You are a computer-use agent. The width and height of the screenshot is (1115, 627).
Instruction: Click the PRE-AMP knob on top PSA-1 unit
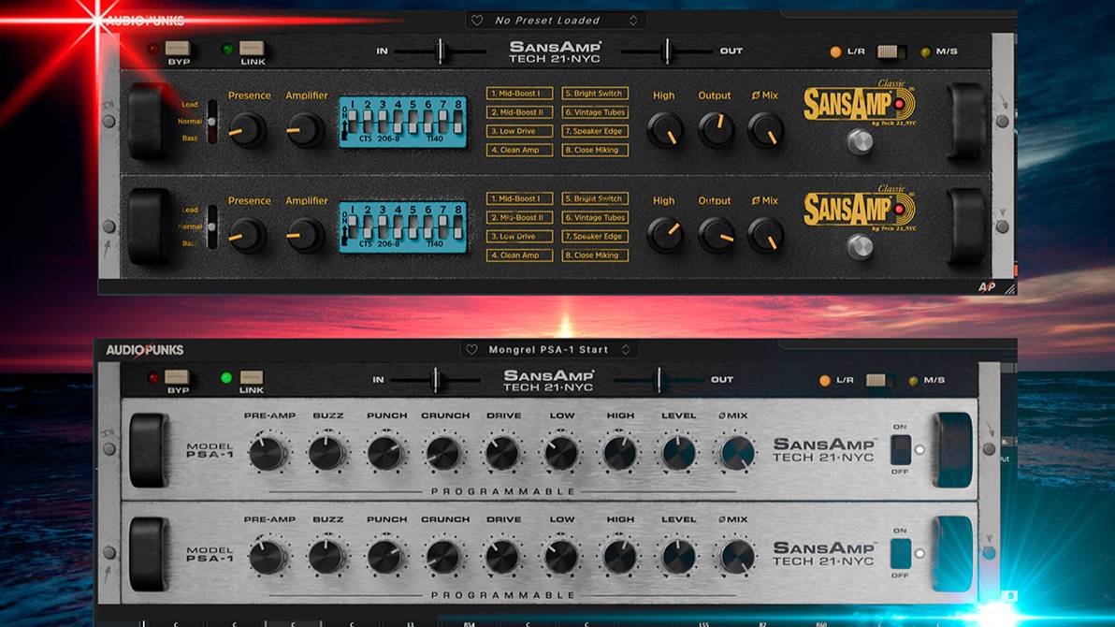268,453
